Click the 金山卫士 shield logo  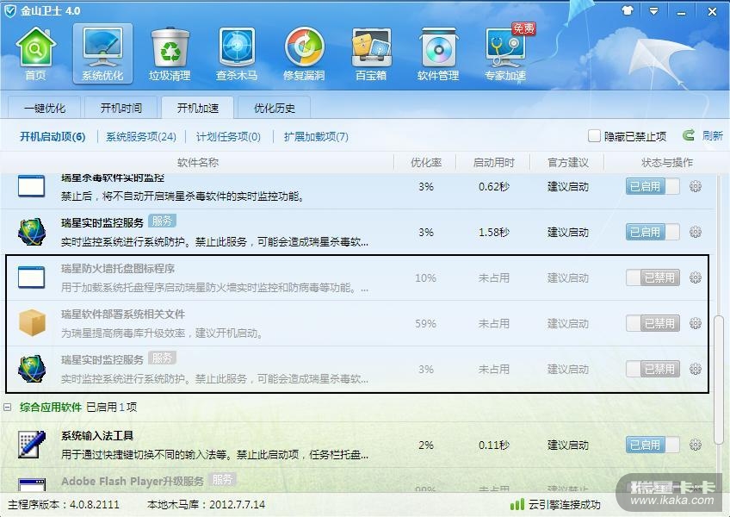click(9, 11)
